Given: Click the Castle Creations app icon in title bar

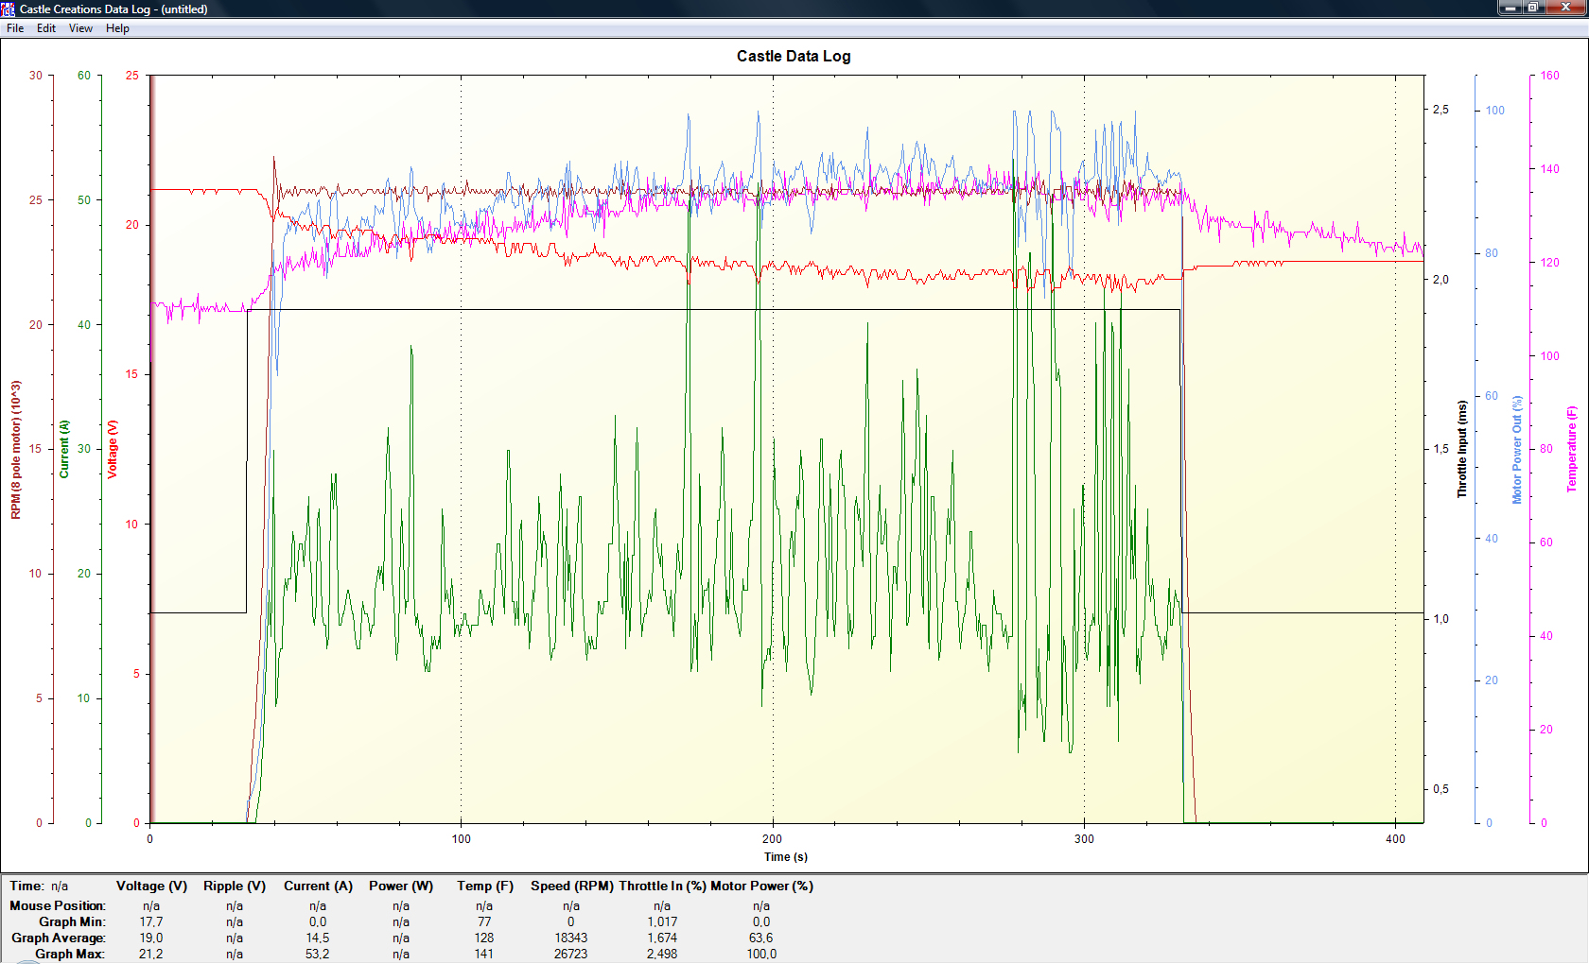Looking at the screenshot, I should [9, 9].
